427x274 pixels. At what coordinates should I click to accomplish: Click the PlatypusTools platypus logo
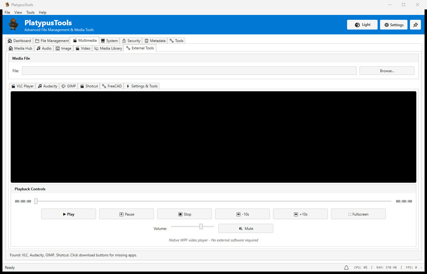(x=13, y=24)
